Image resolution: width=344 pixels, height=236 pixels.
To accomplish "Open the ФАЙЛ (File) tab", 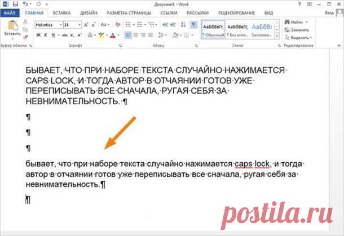I will (10, 13).
